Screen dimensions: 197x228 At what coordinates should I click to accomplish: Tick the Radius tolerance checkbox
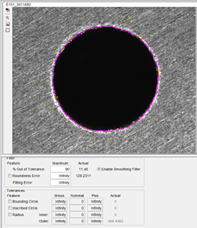point(10,215)
